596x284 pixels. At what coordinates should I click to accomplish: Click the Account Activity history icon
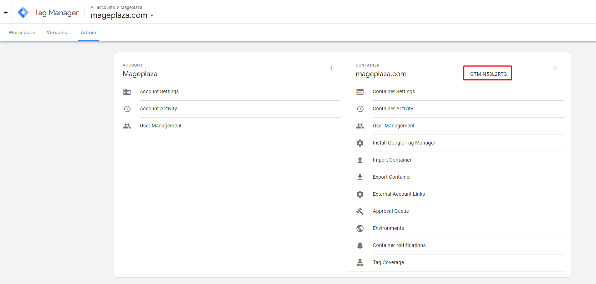click(x=127, y=109)
